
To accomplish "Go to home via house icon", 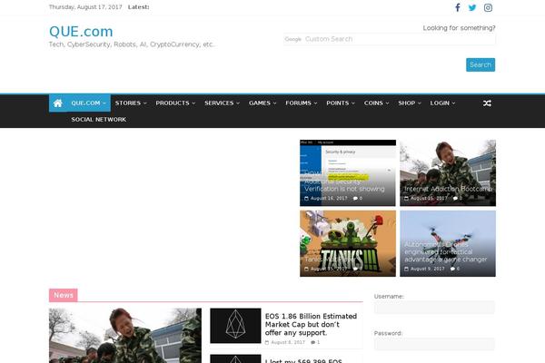I will pos(58,103).
